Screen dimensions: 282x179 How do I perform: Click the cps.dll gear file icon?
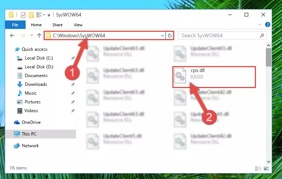pos(180,76)
